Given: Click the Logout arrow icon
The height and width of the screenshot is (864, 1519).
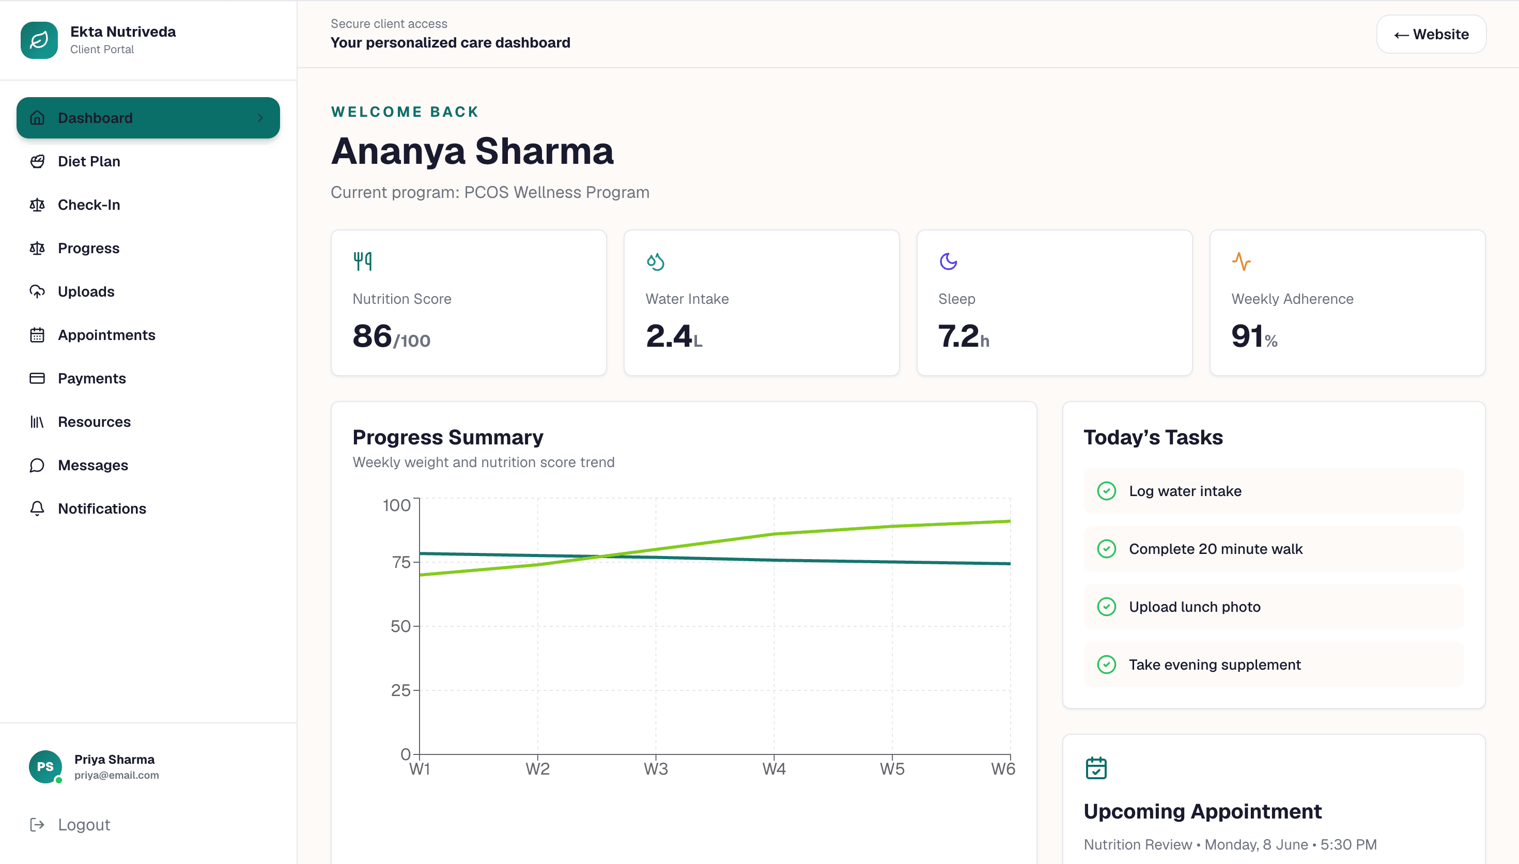Looking at the screenshot, I should (37, 824).
